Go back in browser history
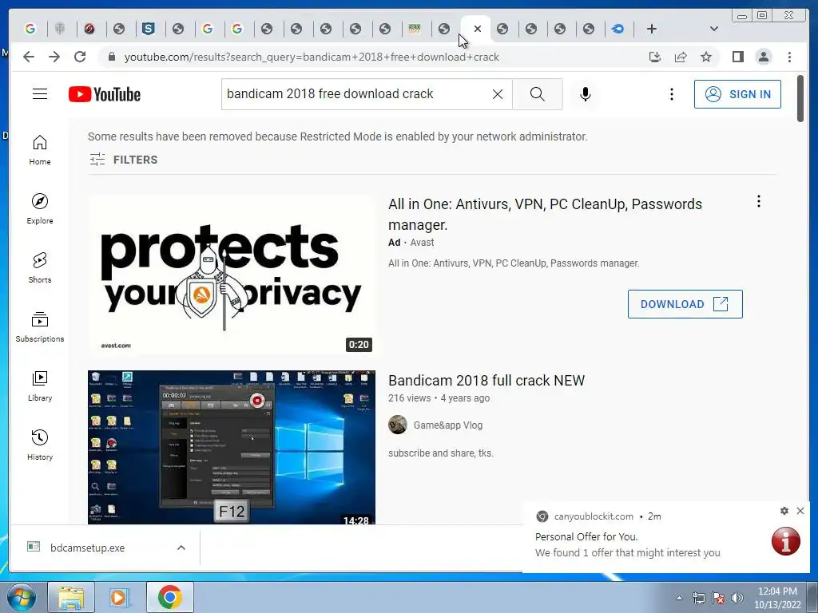The image size is (818, 613). click(29, 57)
